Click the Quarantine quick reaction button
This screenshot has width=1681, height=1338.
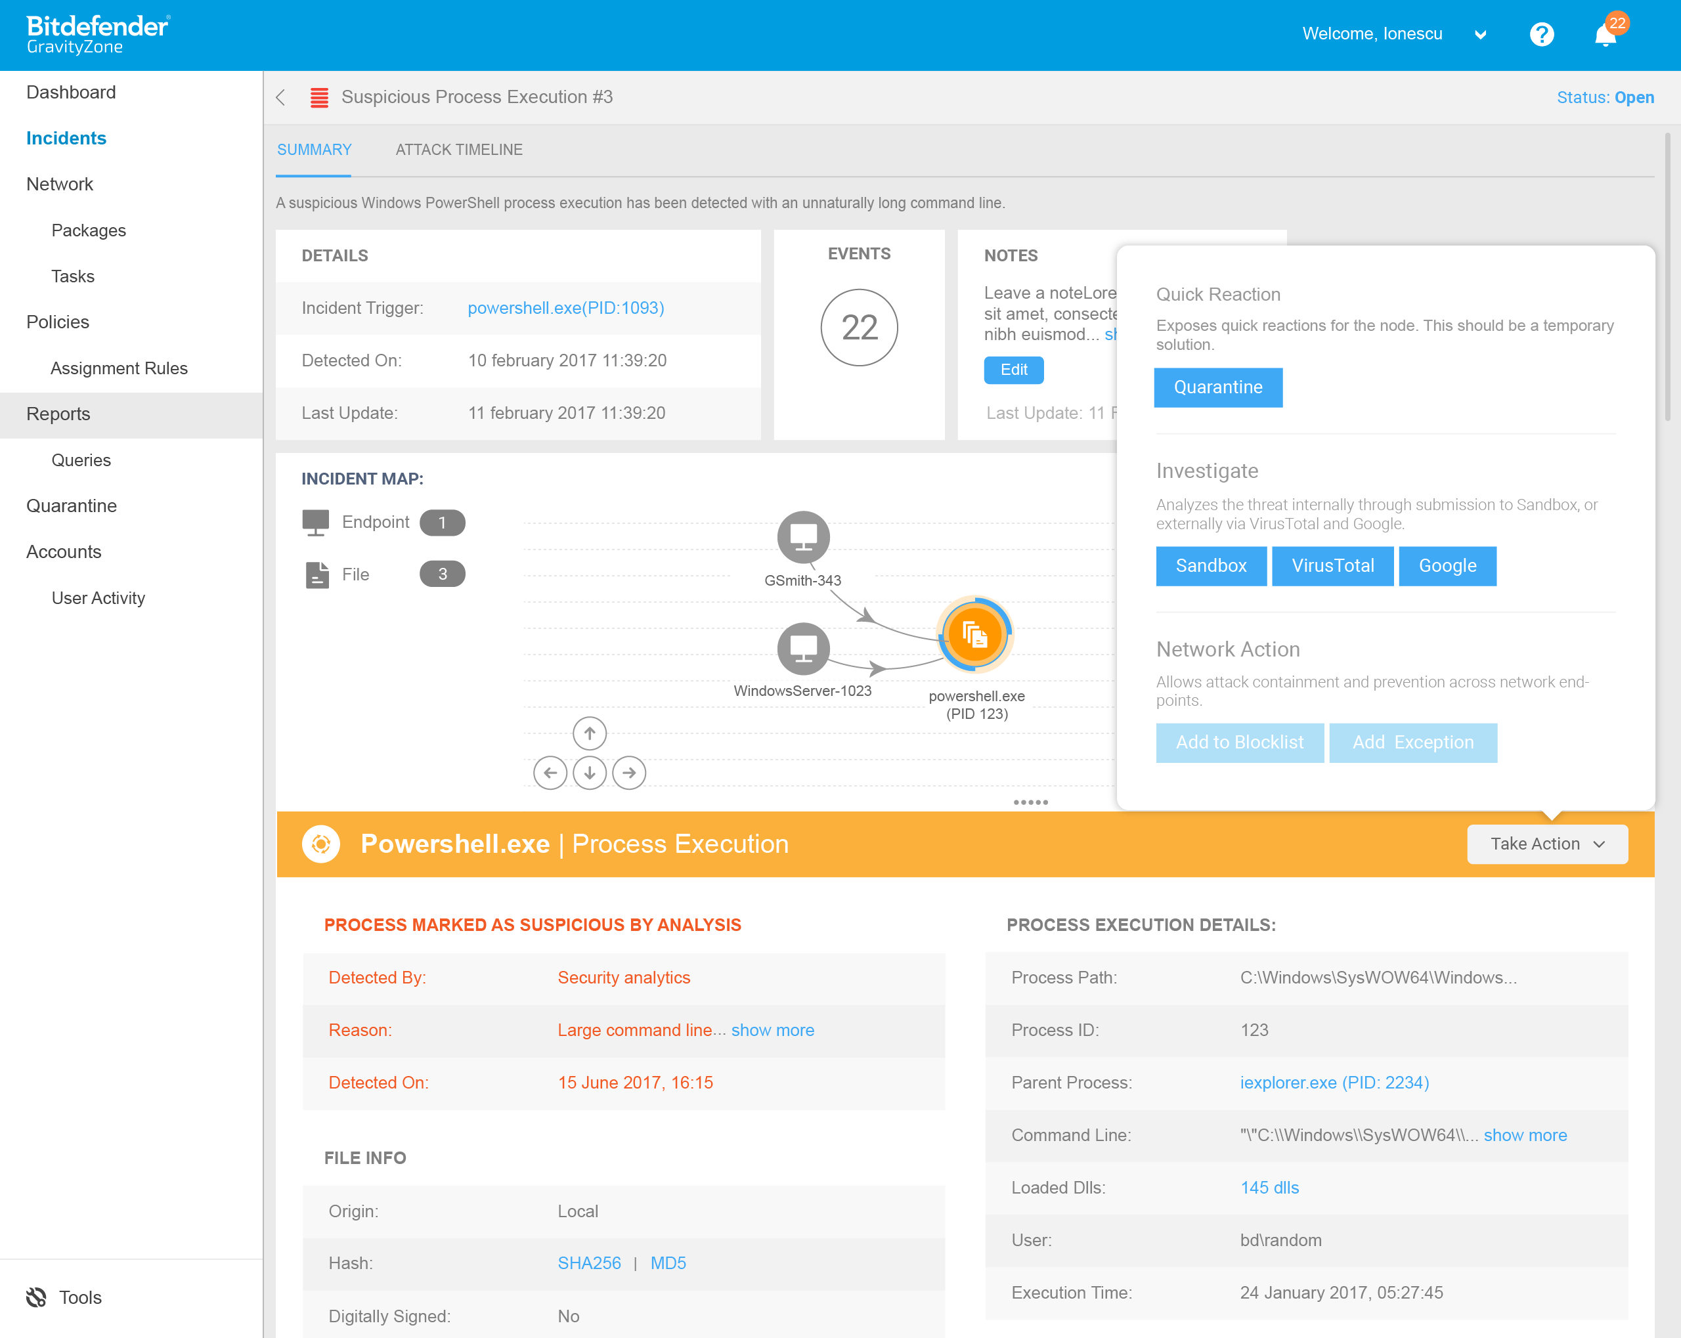pyautogui.click(x=1218, y=387)
